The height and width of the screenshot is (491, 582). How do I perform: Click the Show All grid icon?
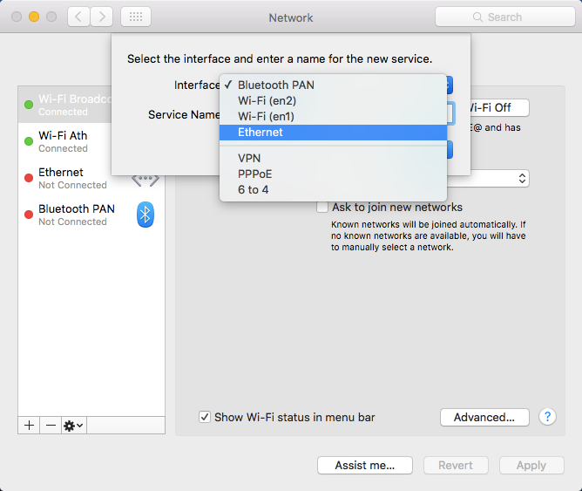[135, 17]
